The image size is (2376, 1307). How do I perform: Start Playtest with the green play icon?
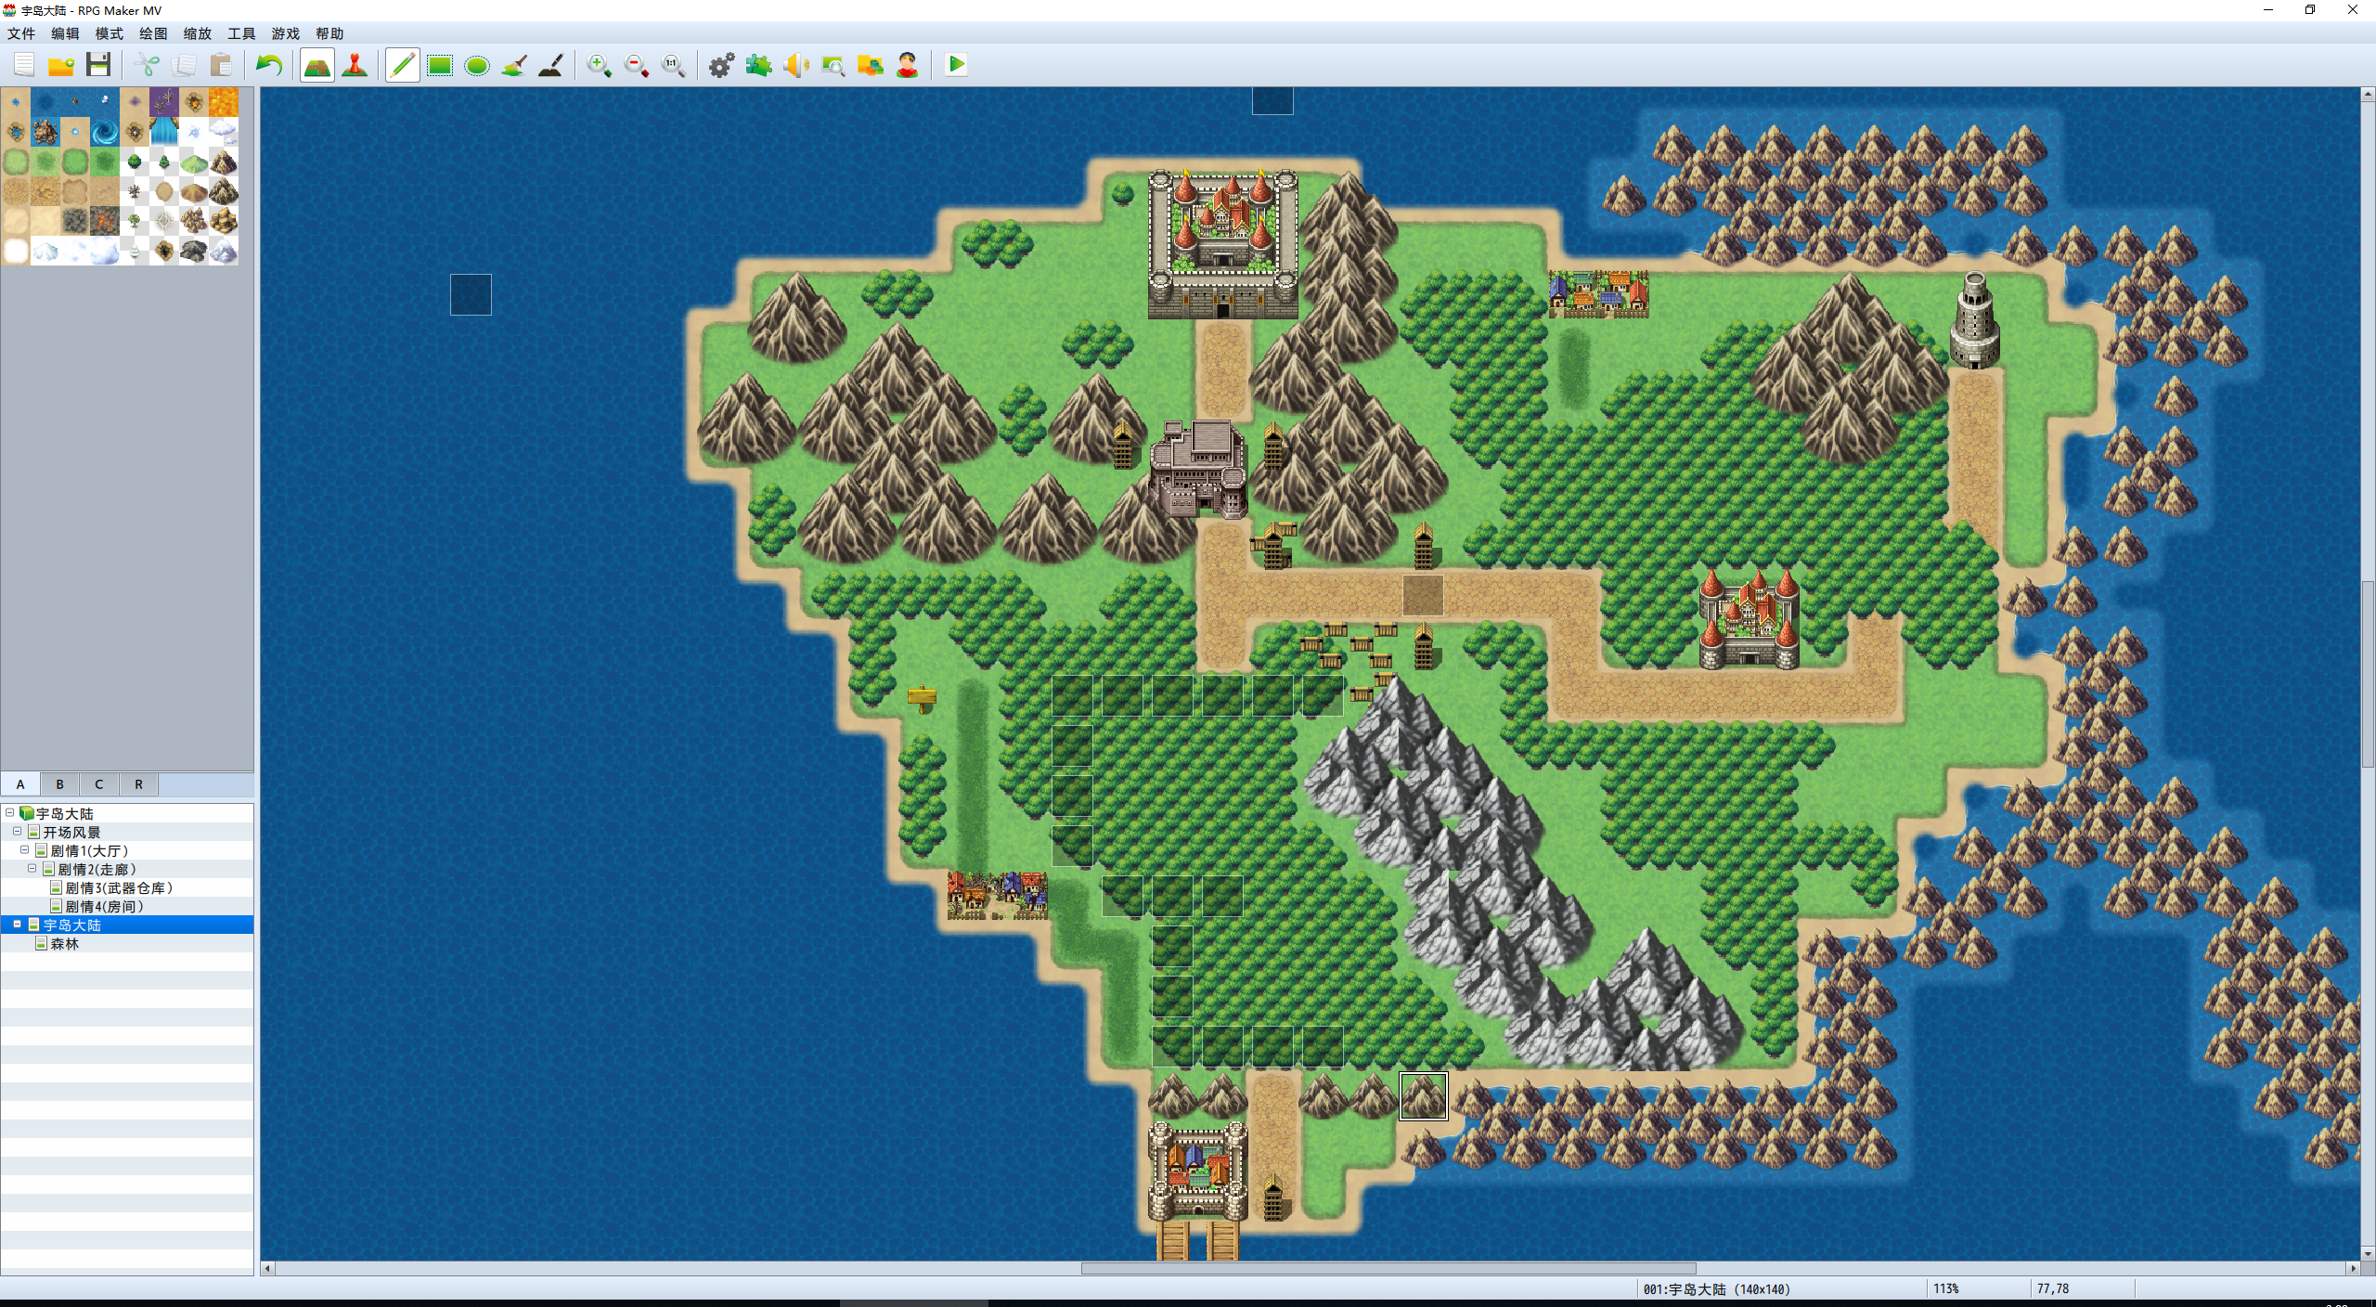[x=956, y=65]
